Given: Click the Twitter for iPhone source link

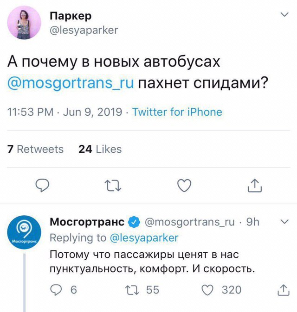Looking at the screenshot, I should click(177, 112).
